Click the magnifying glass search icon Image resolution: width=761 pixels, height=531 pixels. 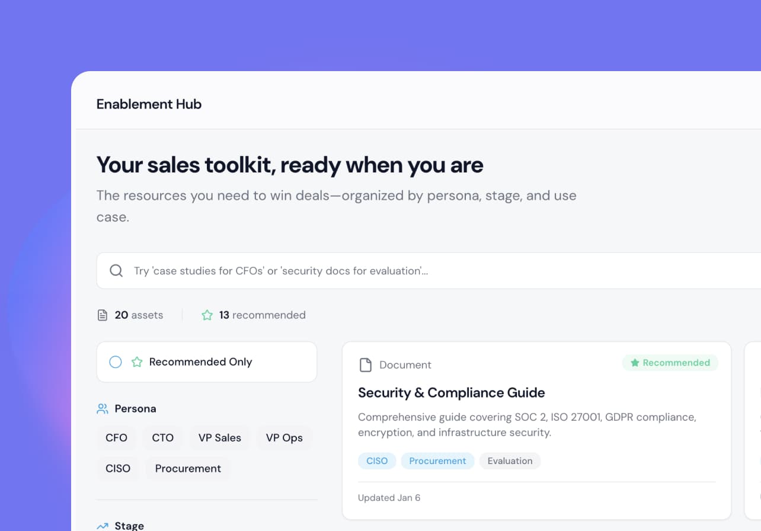click(x=116, y=271)
